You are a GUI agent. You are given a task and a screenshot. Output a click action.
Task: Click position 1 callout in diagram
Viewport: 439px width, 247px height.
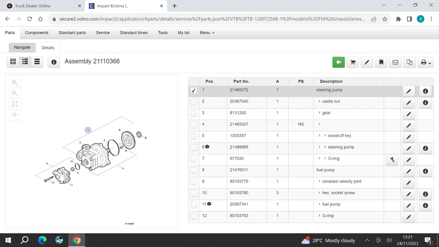pyautogui.click(x=88, y=129)
